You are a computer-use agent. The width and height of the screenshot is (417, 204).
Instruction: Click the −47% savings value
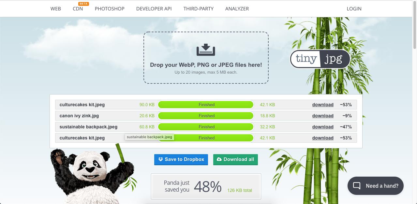[x=346, y=127]
